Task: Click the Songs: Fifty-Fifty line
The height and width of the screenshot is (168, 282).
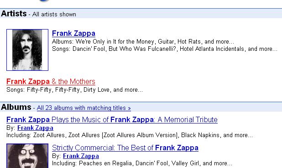Action: pos(74,89)
